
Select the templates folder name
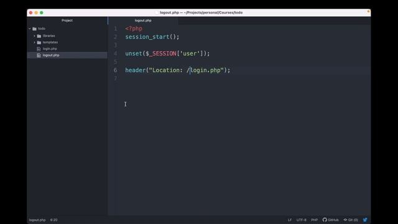[x=50, y=42]
